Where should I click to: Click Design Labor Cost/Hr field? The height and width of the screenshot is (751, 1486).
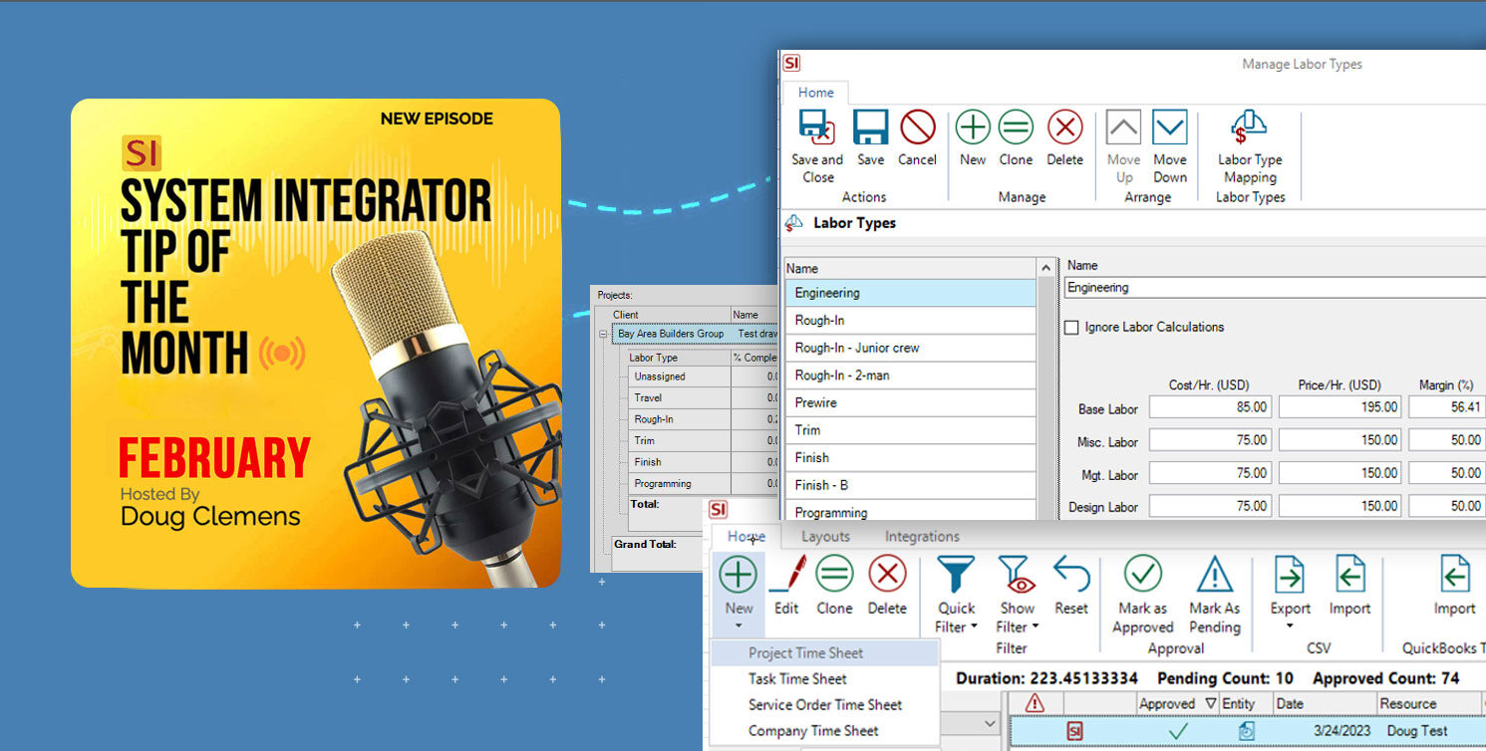(x=1210, y=506)
